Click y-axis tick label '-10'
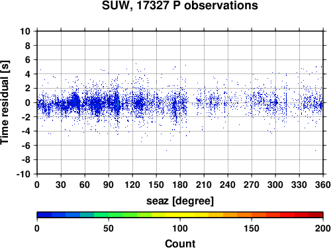Image resolution: width=331 pixels, height=248 pixels. [x=24, y=174]
